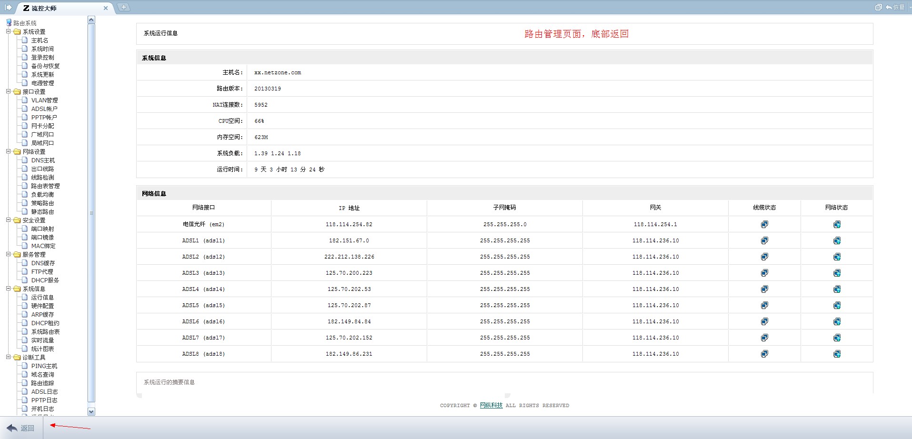Close the 流控大师 tab

106,8
